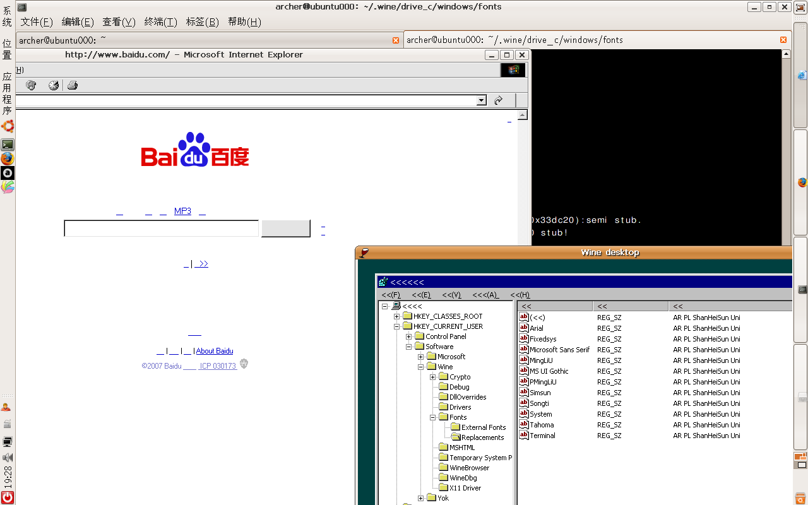This screenshot has height=505, width=808.
Task: Click the red power button in left panel
Action: [x=8, y=497]
